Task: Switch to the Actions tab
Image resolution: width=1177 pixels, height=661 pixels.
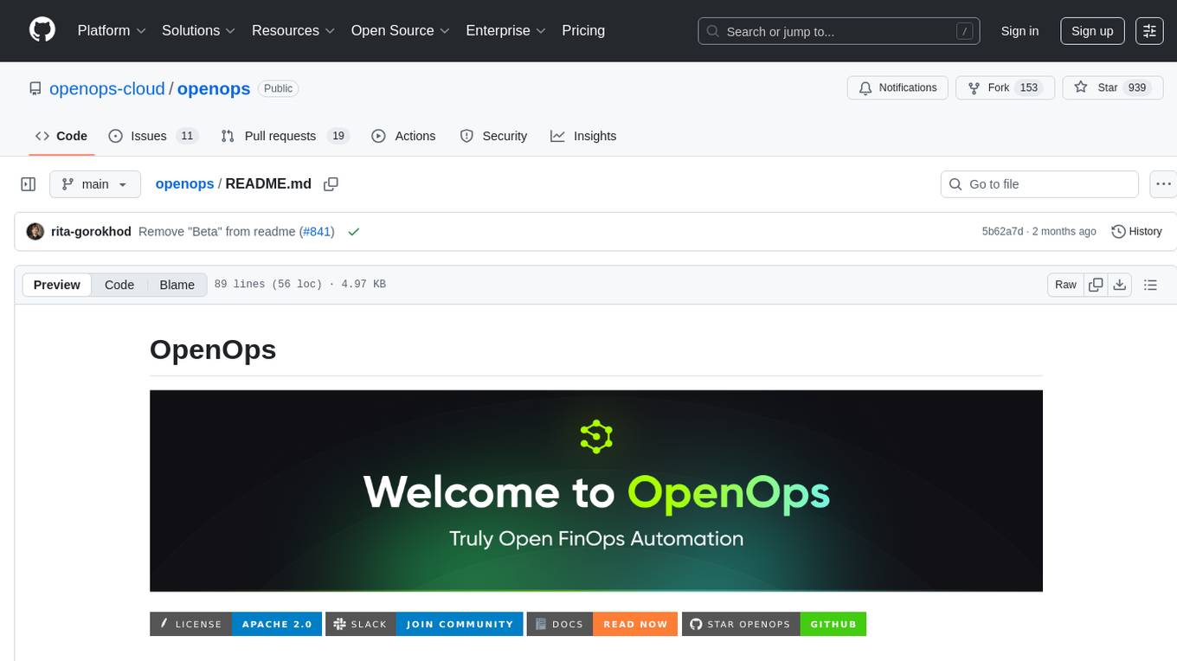Action: [x=403, y=136]
